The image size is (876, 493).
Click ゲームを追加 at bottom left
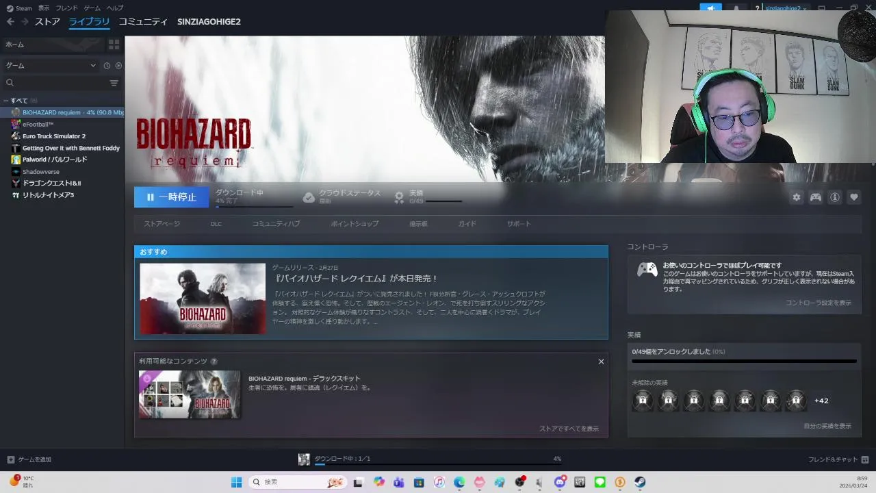tap(29, 459)
